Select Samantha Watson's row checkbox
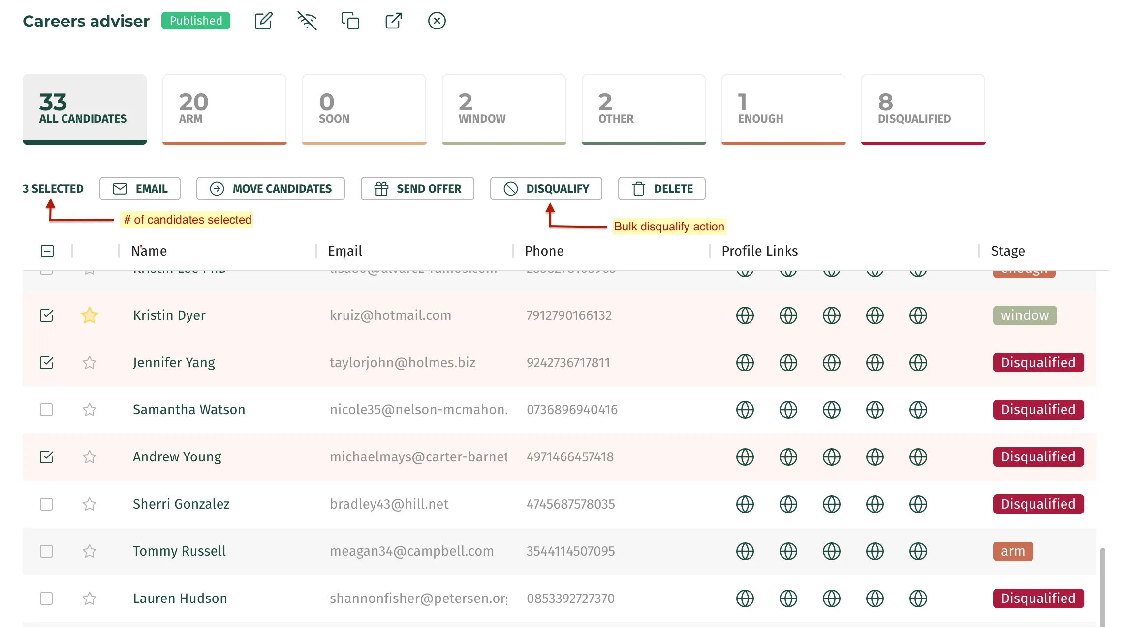 [x=46, y=410]
